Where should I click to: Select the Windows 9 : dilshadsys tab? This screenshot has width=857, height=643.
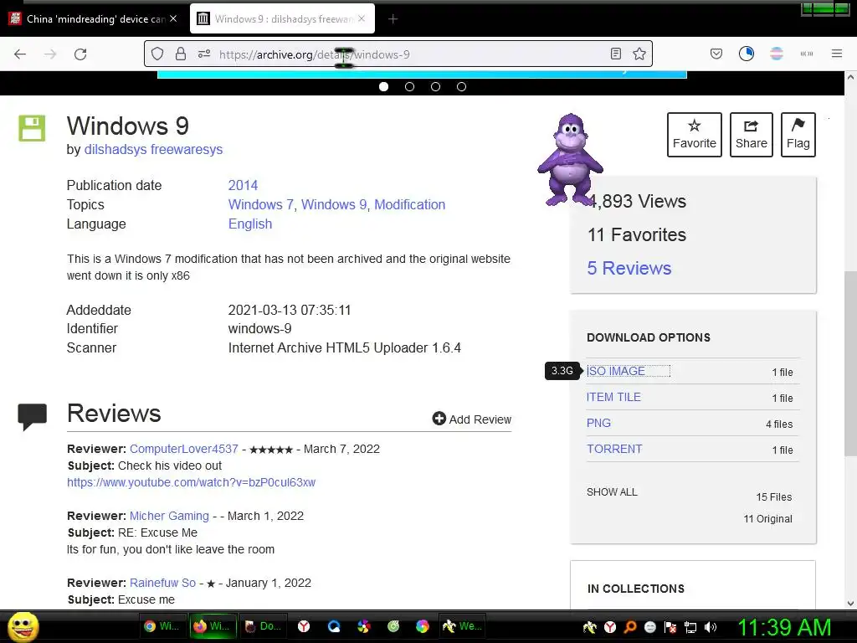coord(282,19)
